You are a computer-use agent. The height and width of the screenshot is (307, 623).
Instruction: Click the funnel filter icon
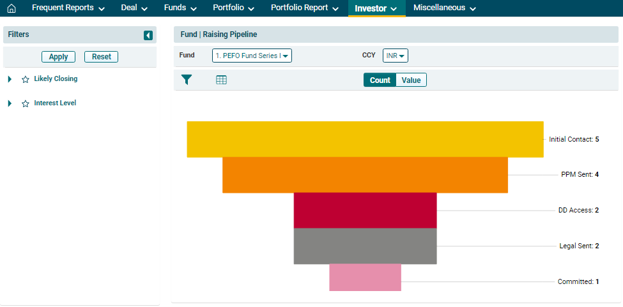187,80
